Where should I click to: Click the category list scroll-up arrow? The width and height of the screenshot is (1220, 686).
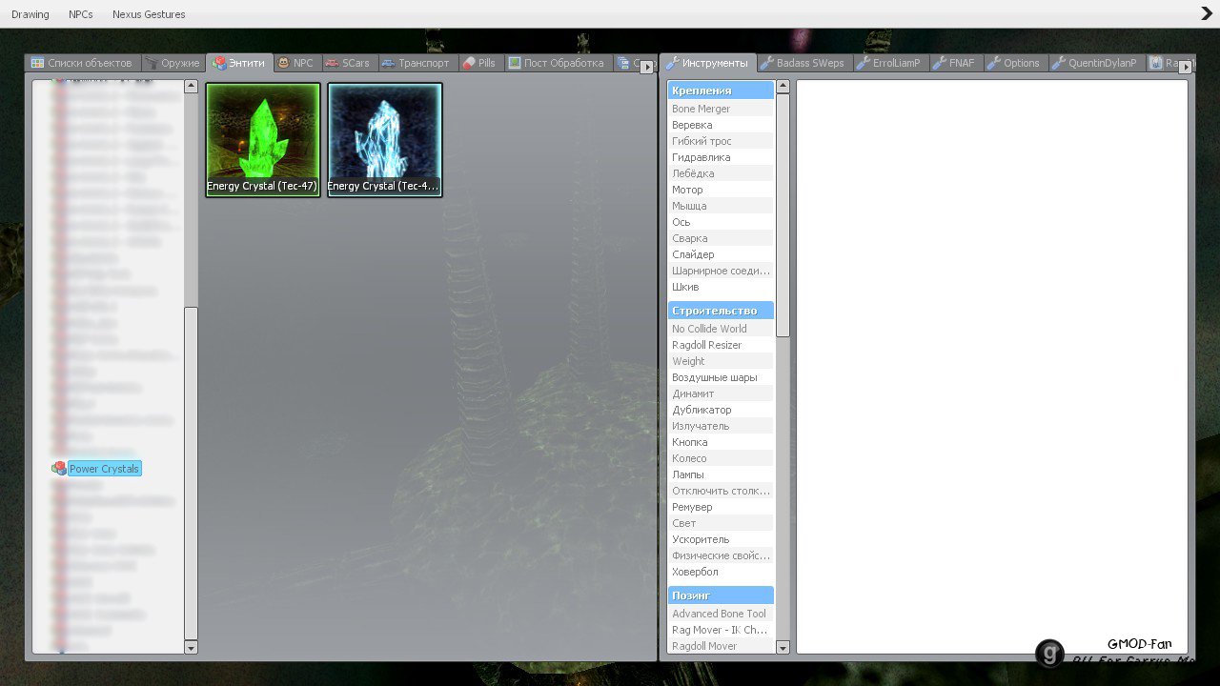tap(191, 87)
